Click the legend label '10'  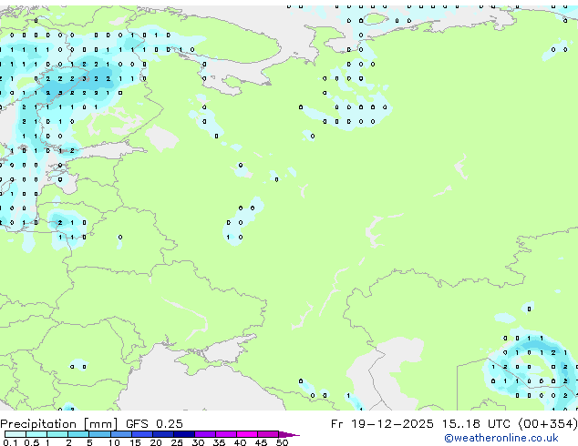tap(114, 442)
